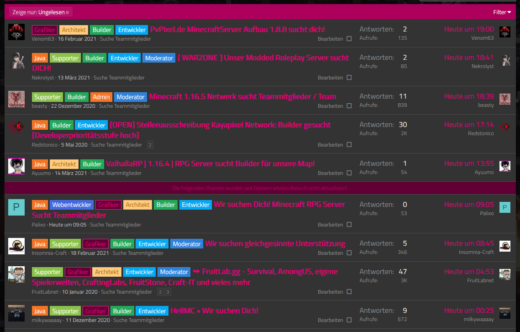This screenshot has width=520, height=332.
Task: Click Redstonico's left avatar in Kayapixel thread
Action: coord(16,127)
